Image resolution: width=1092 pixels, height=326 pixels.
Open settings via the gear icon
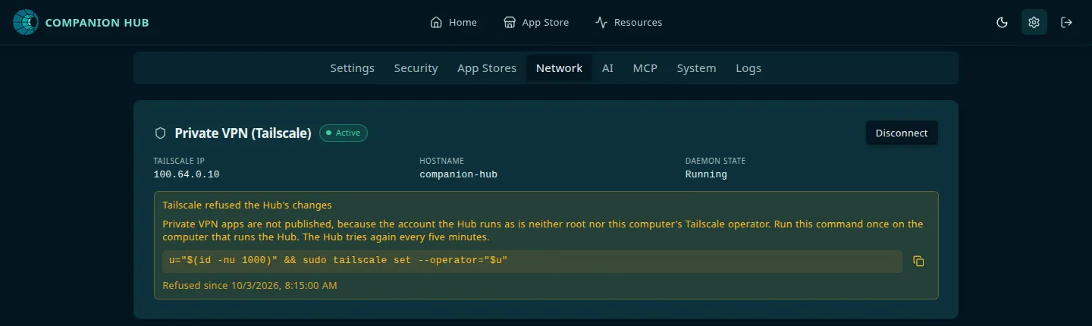click(x=1034, y=23)
